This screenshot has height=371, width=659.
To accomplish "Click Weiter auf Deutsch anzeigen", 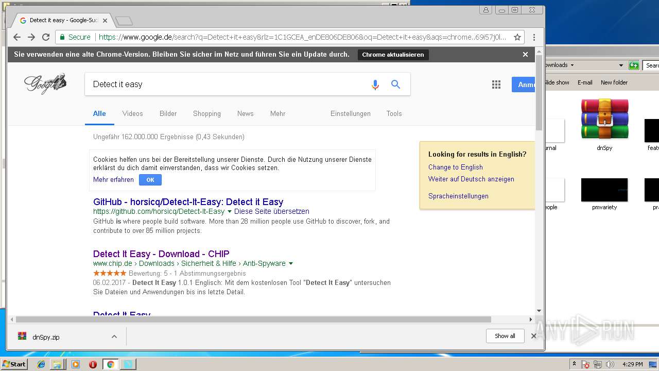I will tap(471, 179).
